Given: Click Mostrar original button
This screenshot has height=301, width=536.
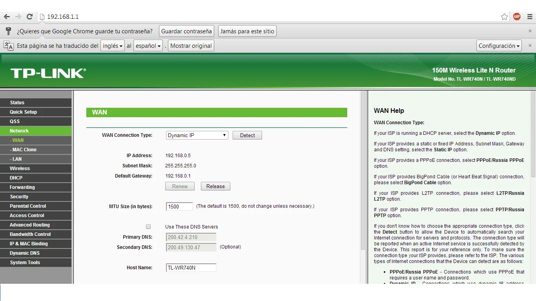Looking at the screenshot, I should (191, 45).
